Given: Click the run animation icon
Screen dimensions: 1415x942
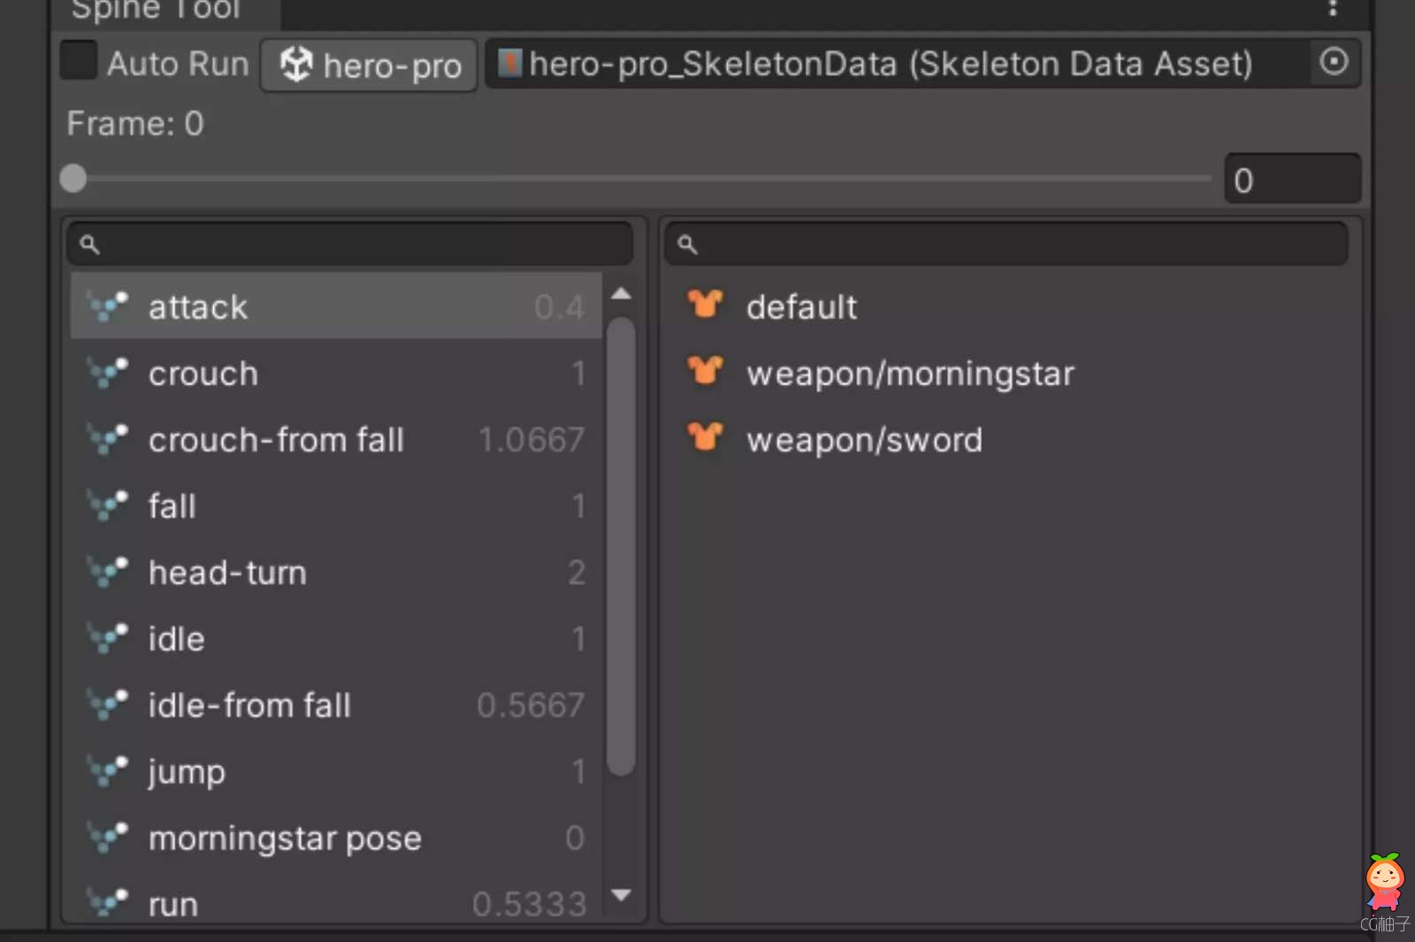Looking at the screenshot, I should pos(108,902).
